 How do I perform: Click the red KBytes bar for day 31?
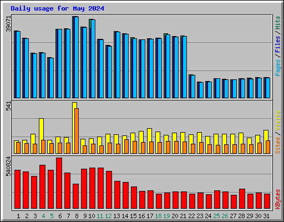pyautogui.click(x=267, y=201)
